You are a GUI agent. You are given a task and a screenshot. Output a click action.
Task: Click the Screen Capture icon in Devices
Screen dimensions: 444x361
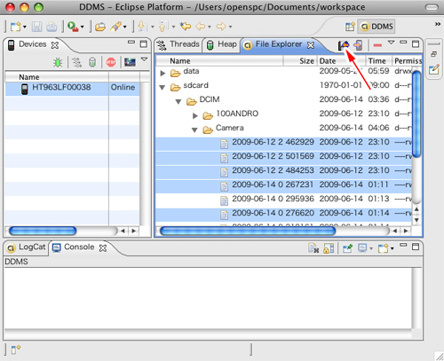click(130, 62)
